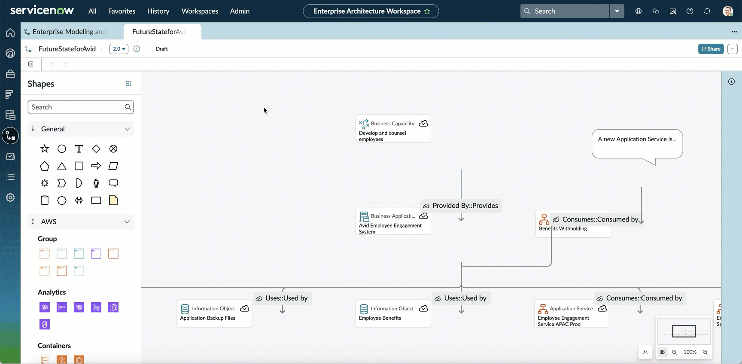Toggle favorite star for Enterprise Architecture Workspace
This screenshot has width=742, height=364.
tap(427, 11)
